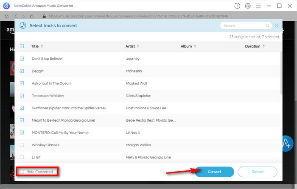The height and width of the screenshot is (189, 297).
Task: Reload the Amazon Music page
Action: (32, 17)
